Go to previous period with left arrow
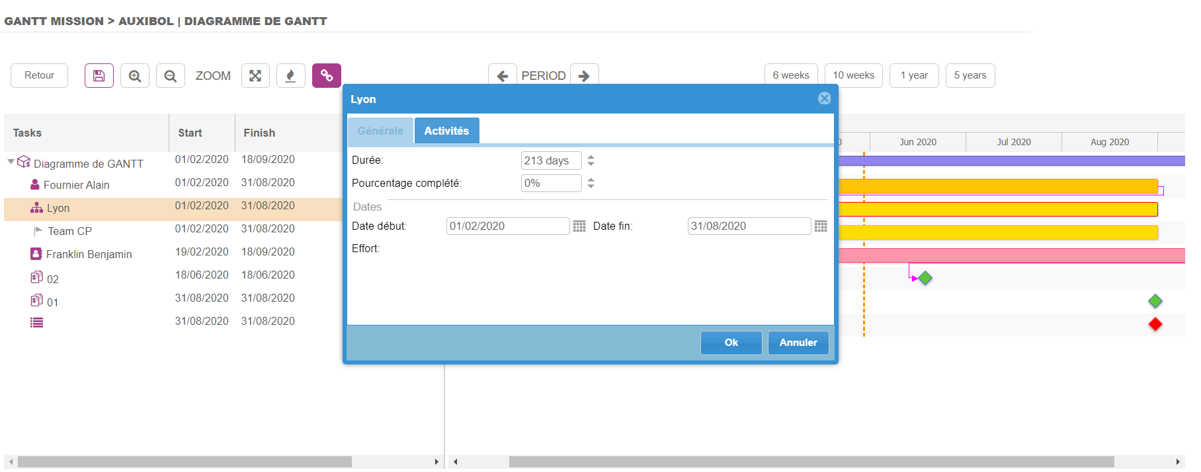This screenshot has height=472, width=1201. (x=503, y=76)
